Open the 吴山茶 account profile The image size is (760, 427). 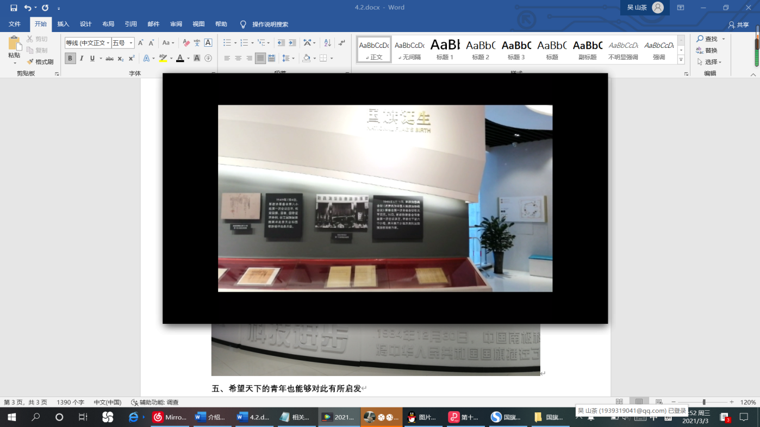click(x=645, y=8)
